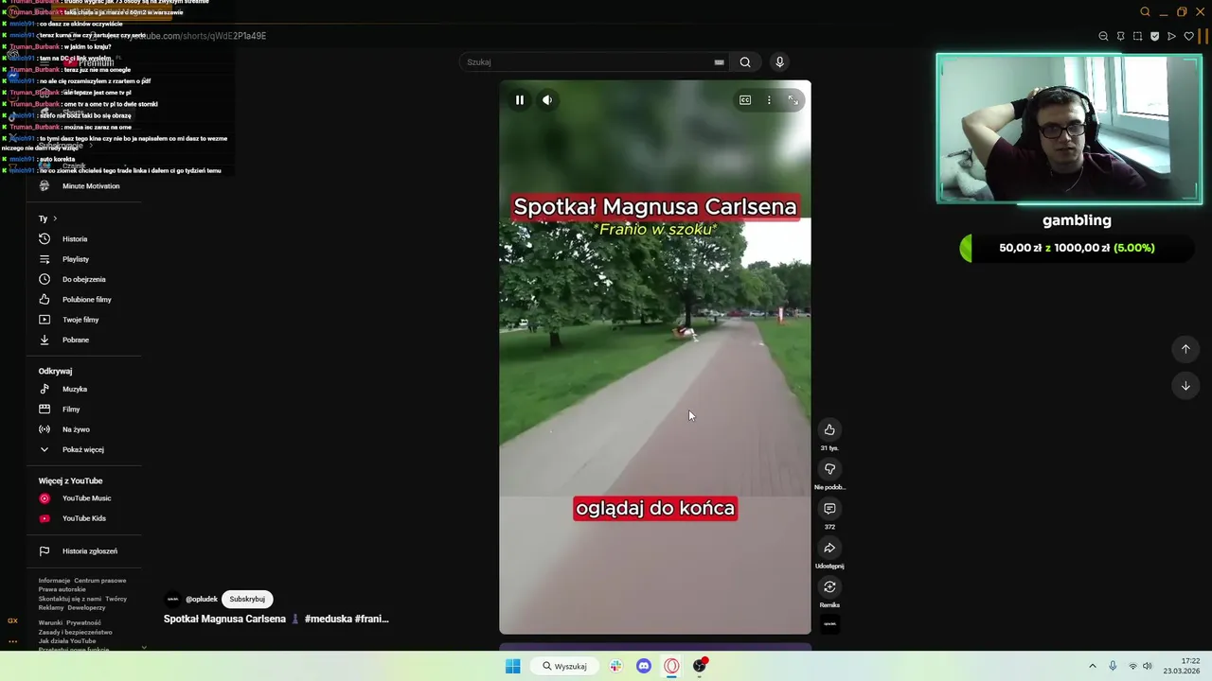The image size is (1212, 681).
Task: Open Polubione filmy in the sidebar
Action: point(85,300)
